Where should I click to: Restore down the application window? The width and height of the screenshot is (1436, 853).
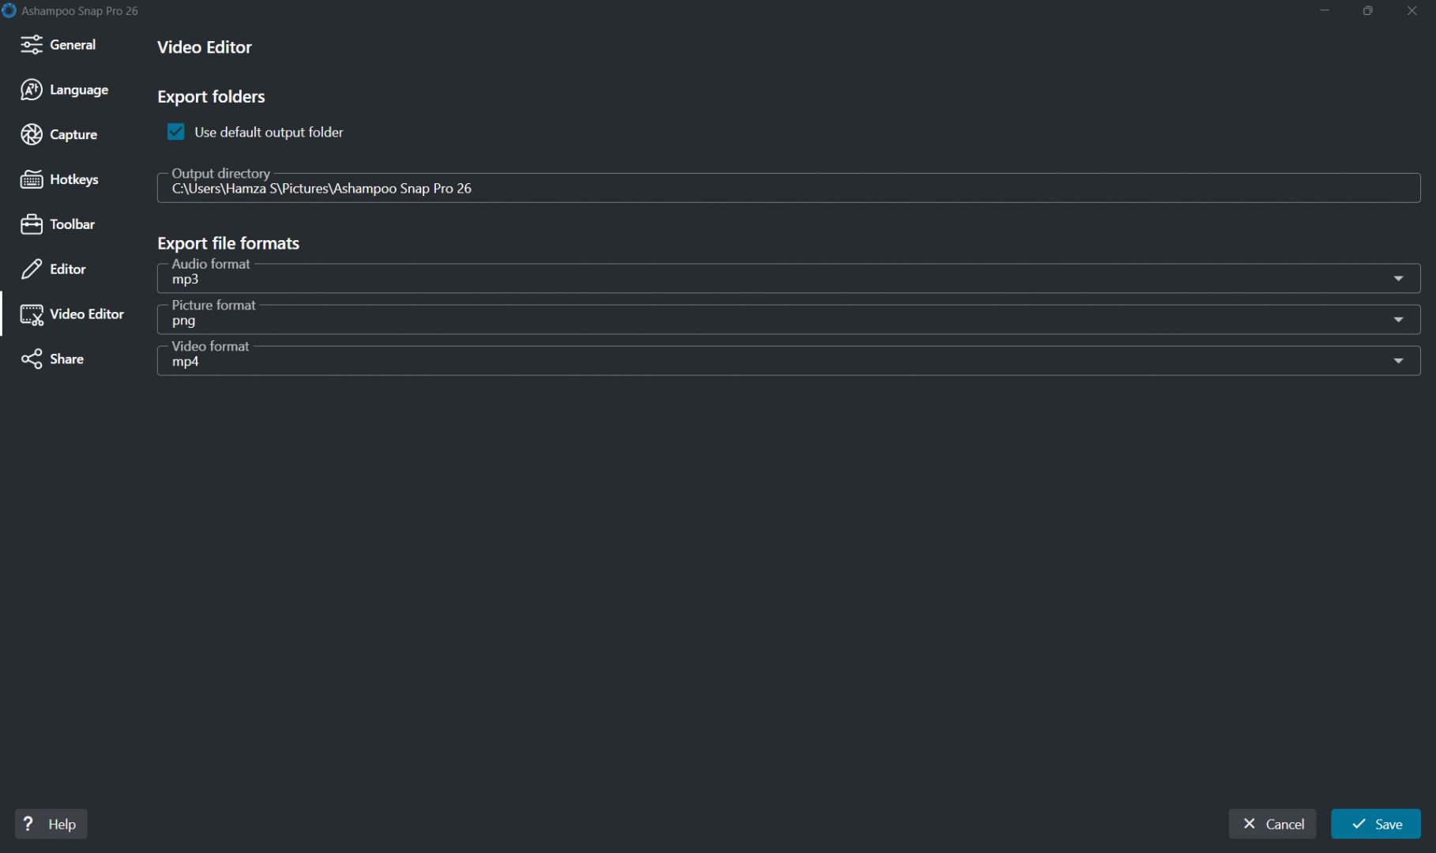[x=1368, y=11]
